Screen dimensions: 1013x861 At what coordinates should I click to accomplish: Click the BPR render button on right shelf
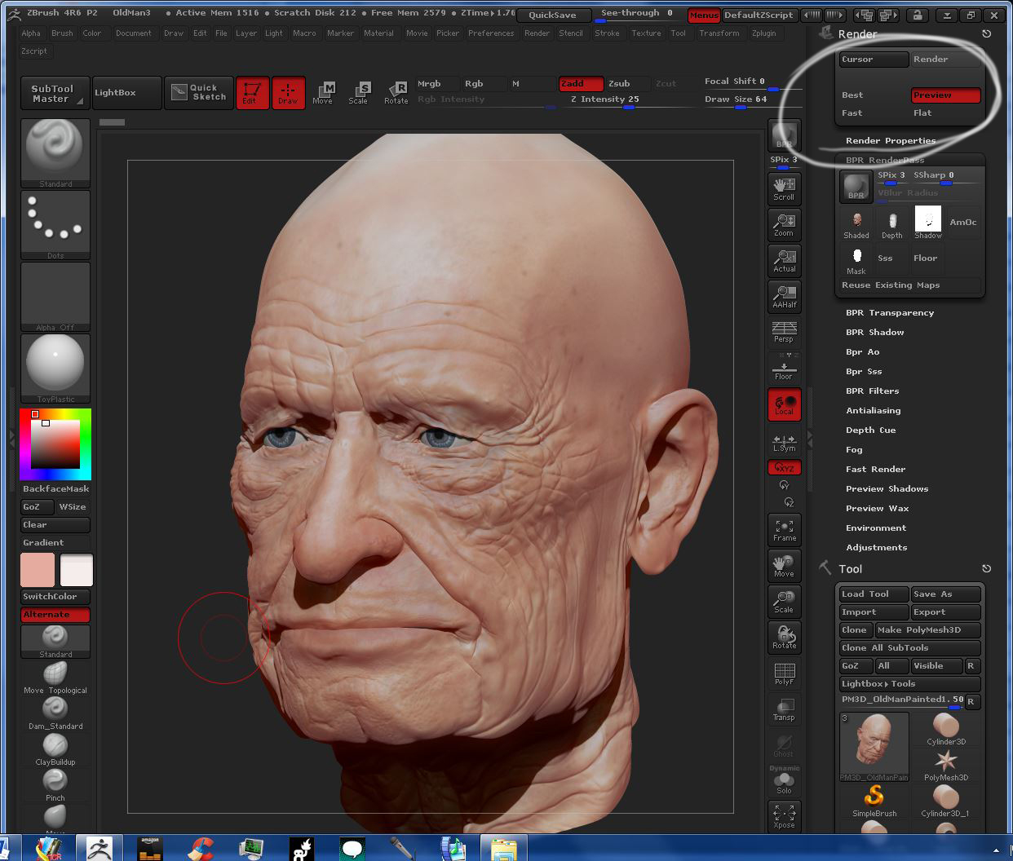pyautogui.click(x=784, y=135)
